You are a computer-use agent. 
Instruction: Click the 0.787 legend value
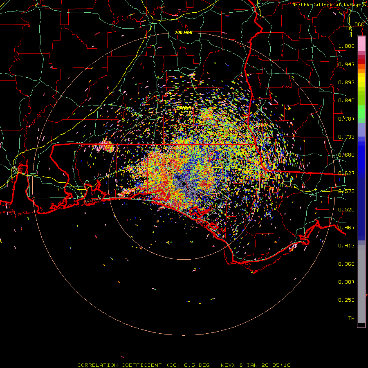[x=346, y=119]
